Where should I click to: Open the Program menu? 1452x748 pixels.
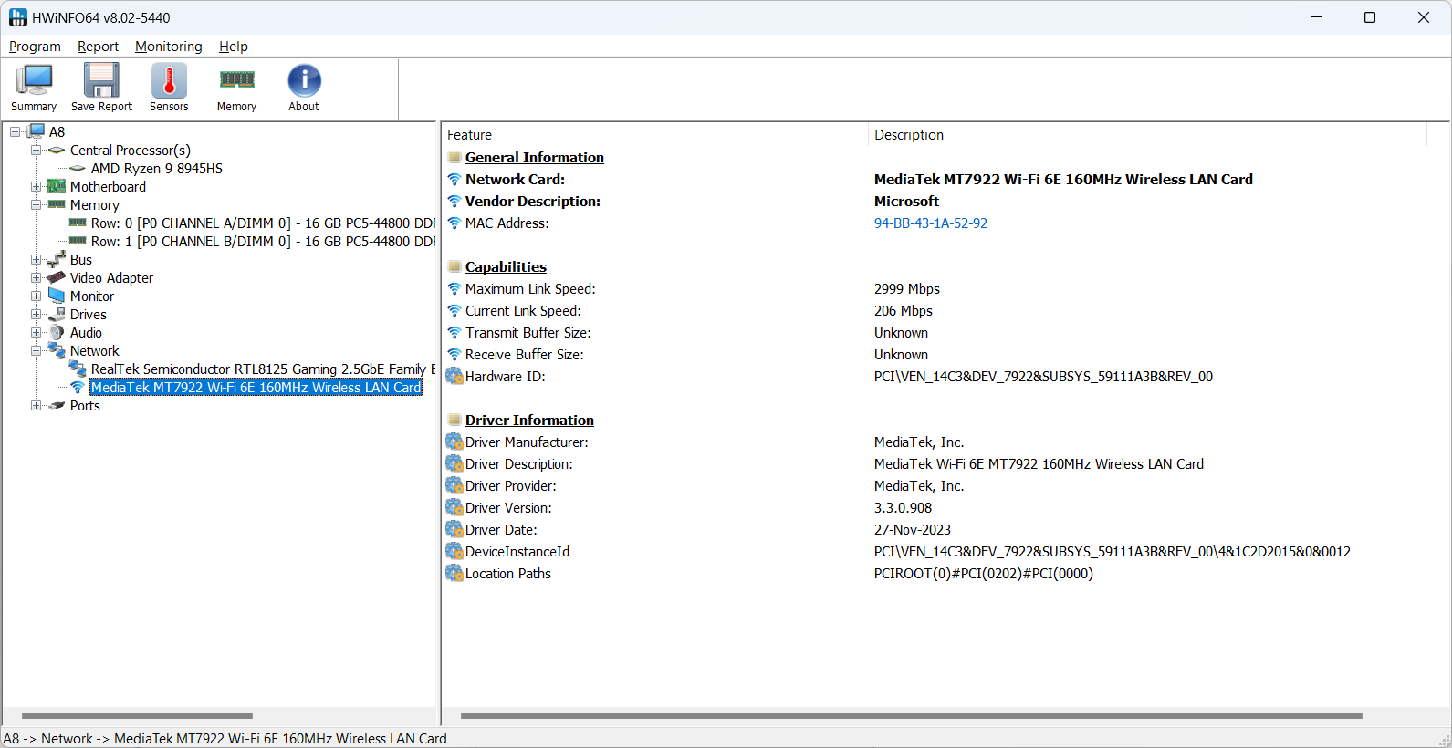(x=35, y=47)
